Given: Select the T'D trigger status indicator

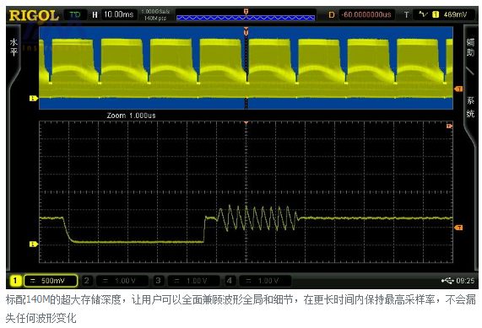Looking at the screenshot, I should click(74, 14).
